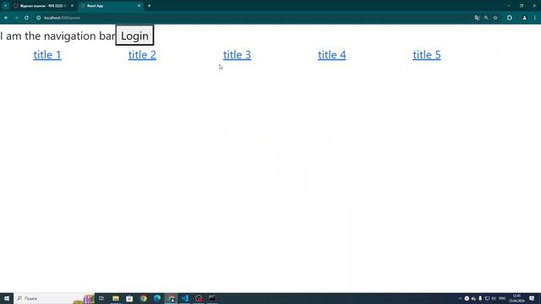Go back to previous page
541x304 pixels.
pyautogui.click(x=6, y=18)
